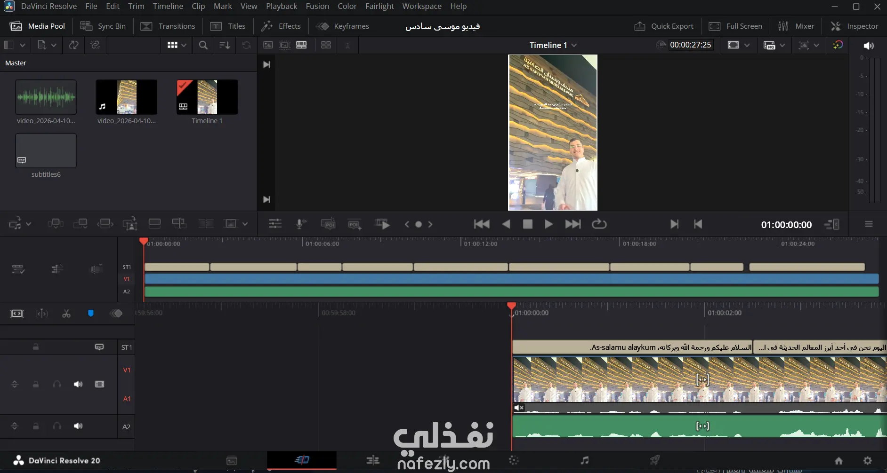This screenshot has width=887, height=473.
Task: Open the transition type dropdown arrow
Action: point(245,224)
